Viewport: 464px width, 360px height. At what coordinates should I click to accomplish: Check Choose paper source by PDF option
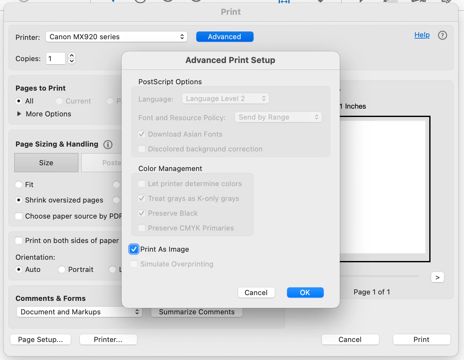point(19,216)
